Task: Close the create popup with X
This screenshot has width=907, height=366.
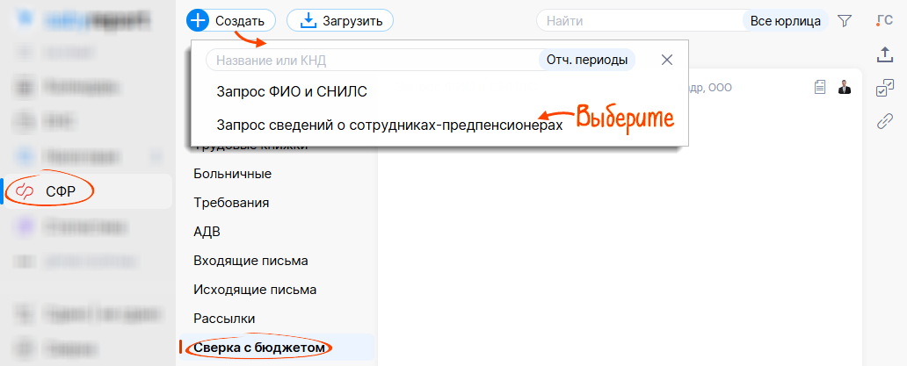Action: click(667, 60)
